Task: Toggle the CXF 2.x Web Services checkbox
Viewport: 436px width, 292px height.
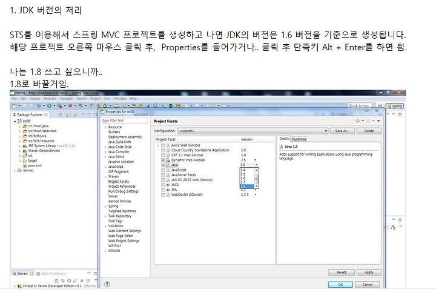Action: (x=163, y=155)
